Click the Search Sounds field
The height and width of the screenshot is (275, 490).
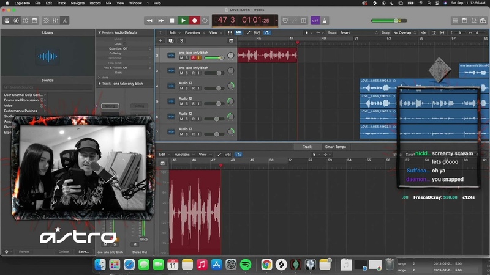click(48, 87)
